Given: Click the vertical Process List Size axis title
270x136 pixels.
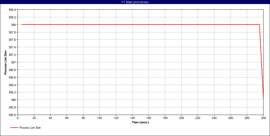Looking at the screenshot, I should point(5,62).
